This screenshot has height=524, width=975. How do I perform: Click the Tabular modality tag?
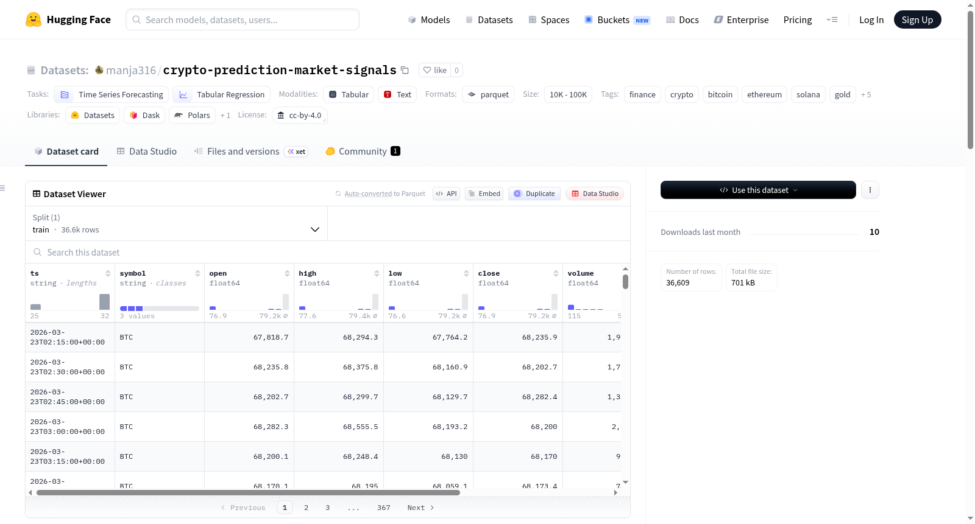(349, 94)
